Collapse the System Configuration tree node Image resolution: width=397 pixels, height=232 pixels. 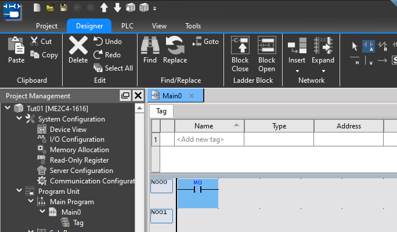click(x=19, y=119)
